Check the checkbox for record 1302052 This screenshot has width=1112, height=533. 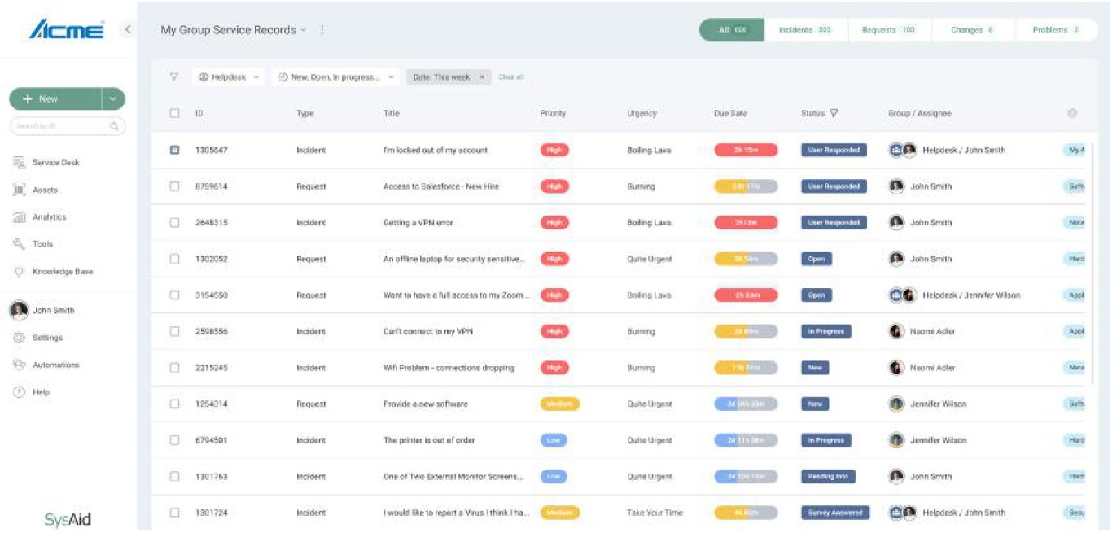[174, 259]
